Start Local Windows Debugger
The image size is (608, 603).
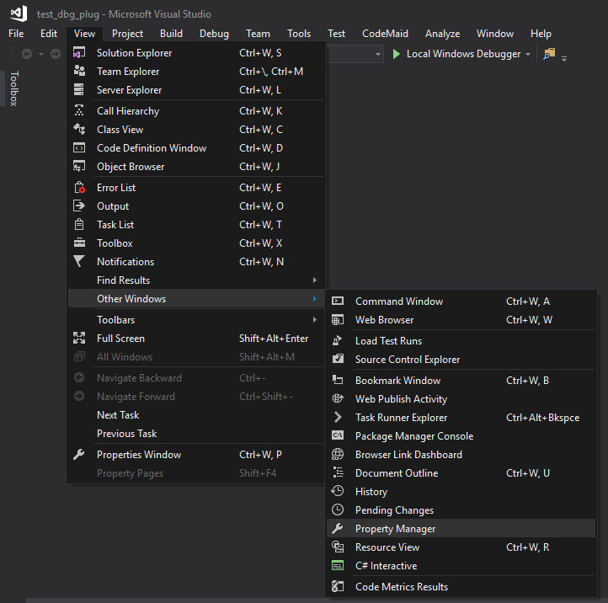click(456, 54)
